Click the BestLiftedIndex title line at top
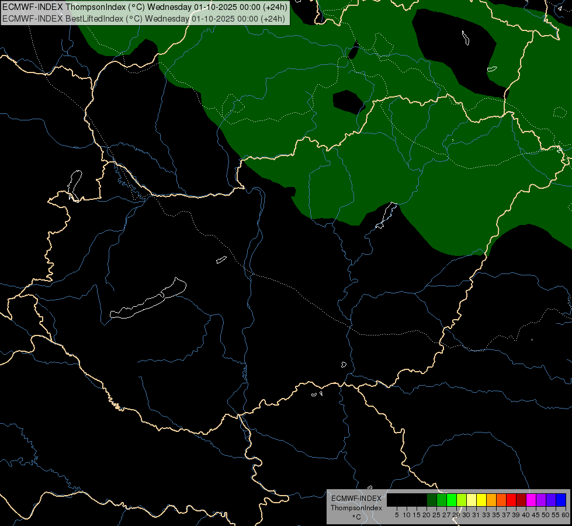 tap(144, 19)
